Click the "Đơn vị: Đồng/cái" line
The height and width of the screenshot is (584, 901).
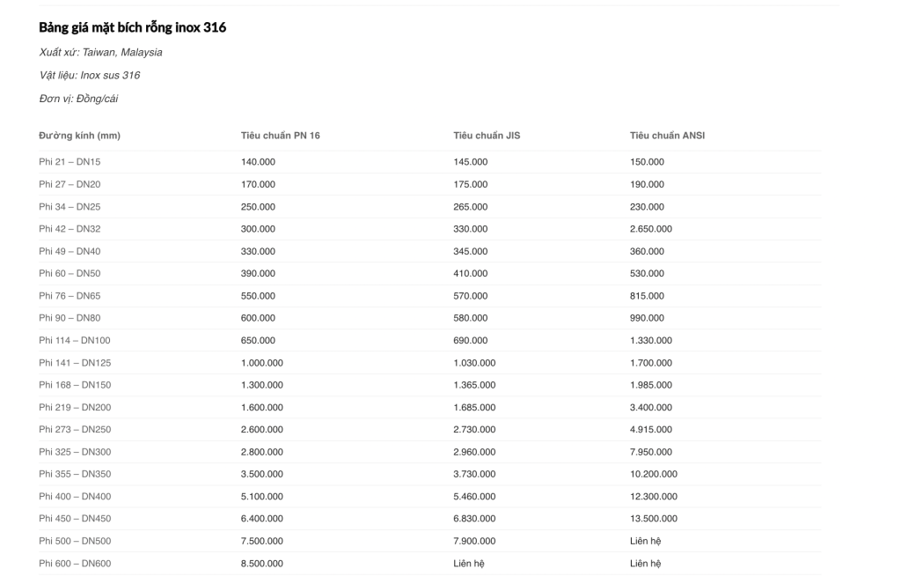78,99
